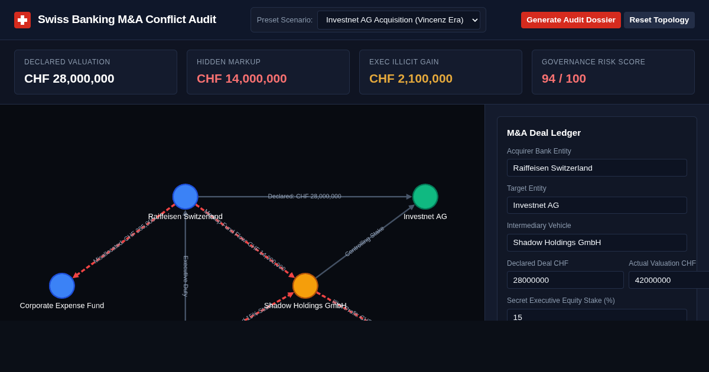Click the Swiss cross logo icon
Image resolution: width=709 pixels, height=372 pixels.
point(22,20)
